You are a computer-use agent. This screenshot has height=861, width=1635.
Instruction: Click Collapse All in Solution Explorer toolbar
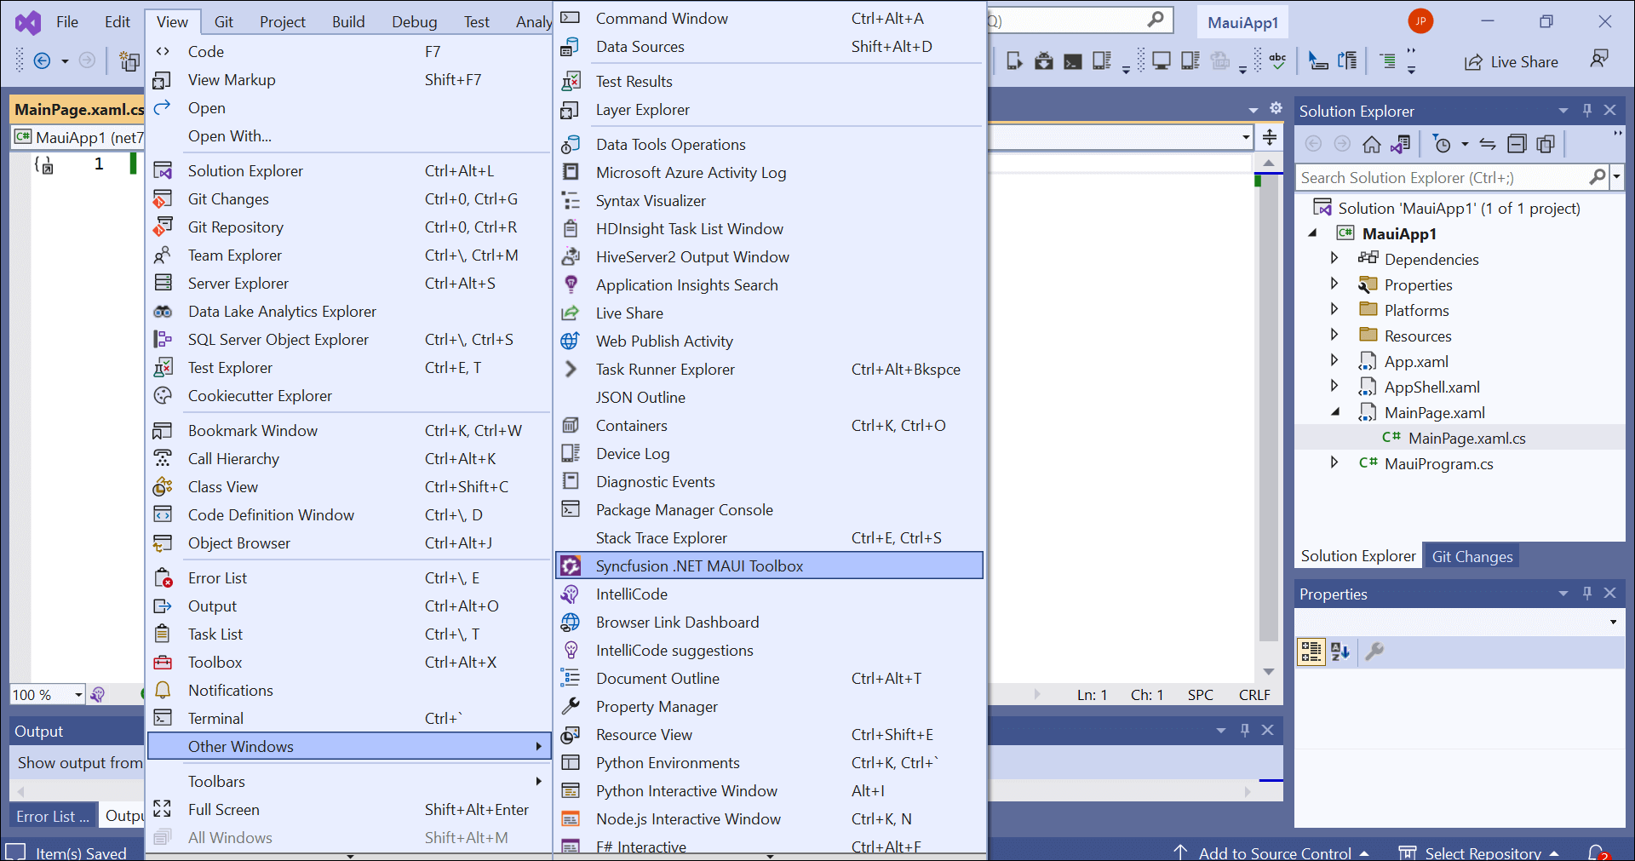tap(1517, 144)
